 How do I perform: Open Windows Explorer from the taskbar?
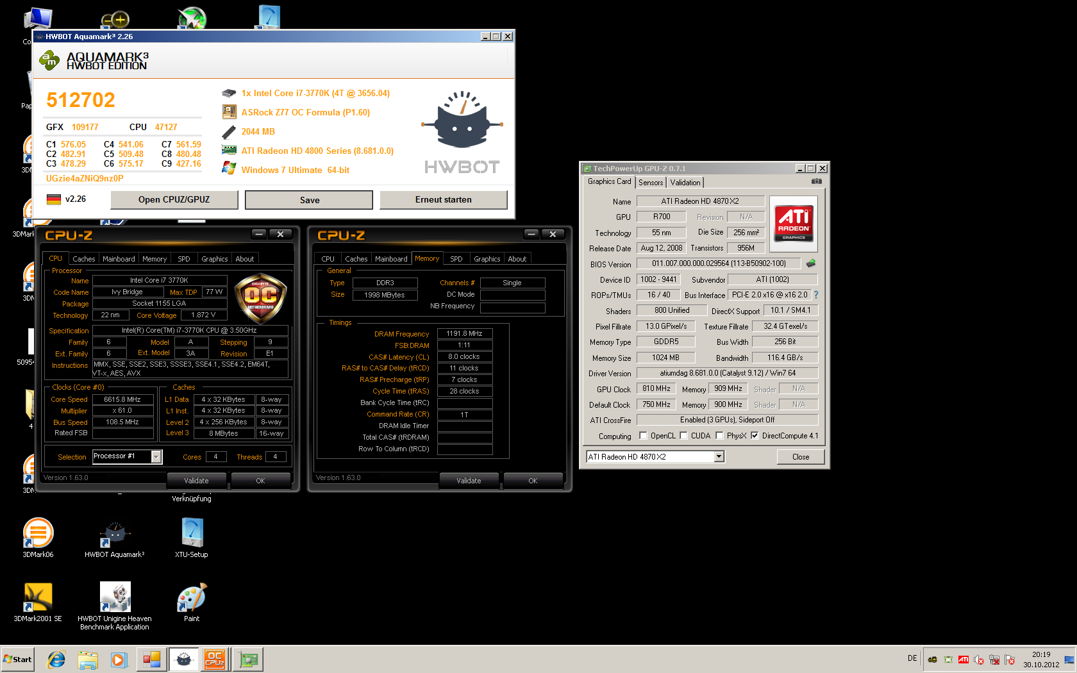(88, 659)
